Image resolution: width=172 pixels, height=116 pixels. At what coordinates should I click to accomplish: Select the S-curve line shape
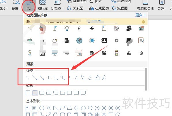(x=90, y=78)
